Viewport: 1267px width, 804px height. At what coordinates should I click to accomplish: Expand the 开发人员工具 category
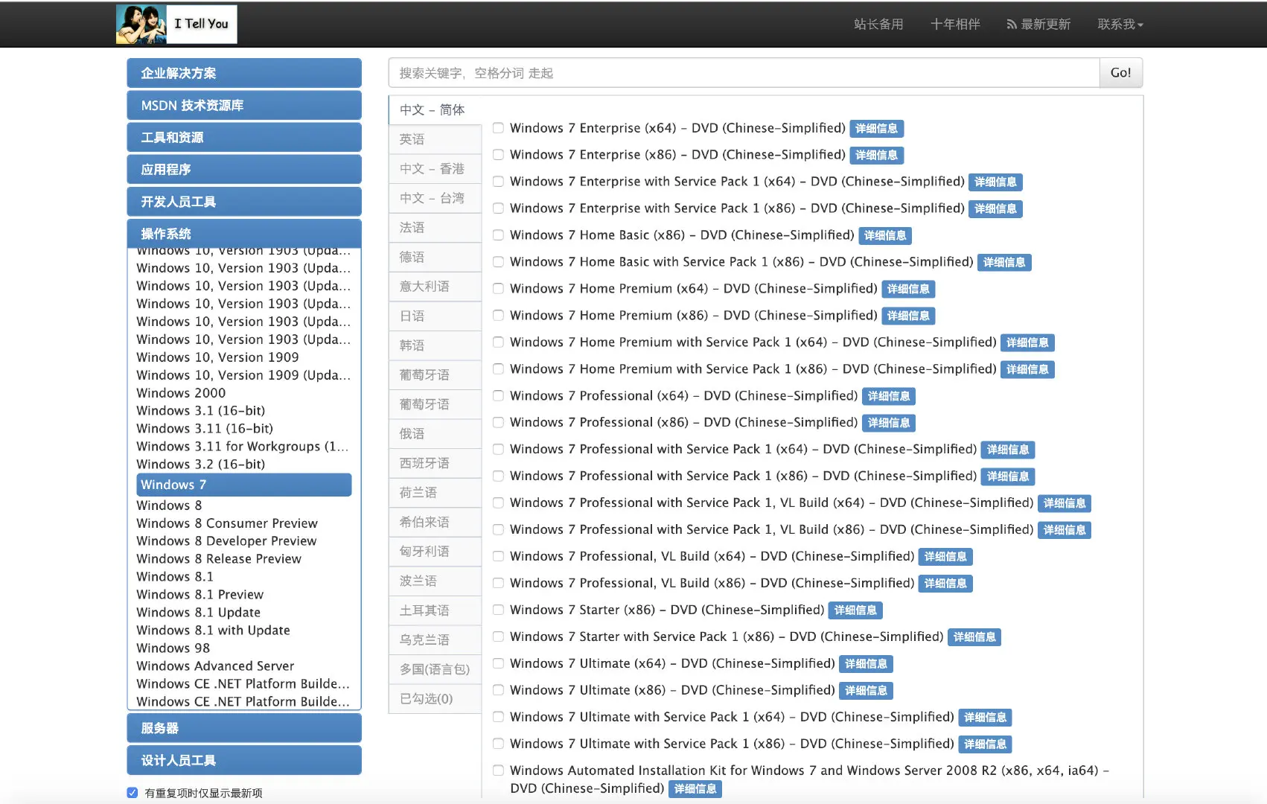(244, 202)
